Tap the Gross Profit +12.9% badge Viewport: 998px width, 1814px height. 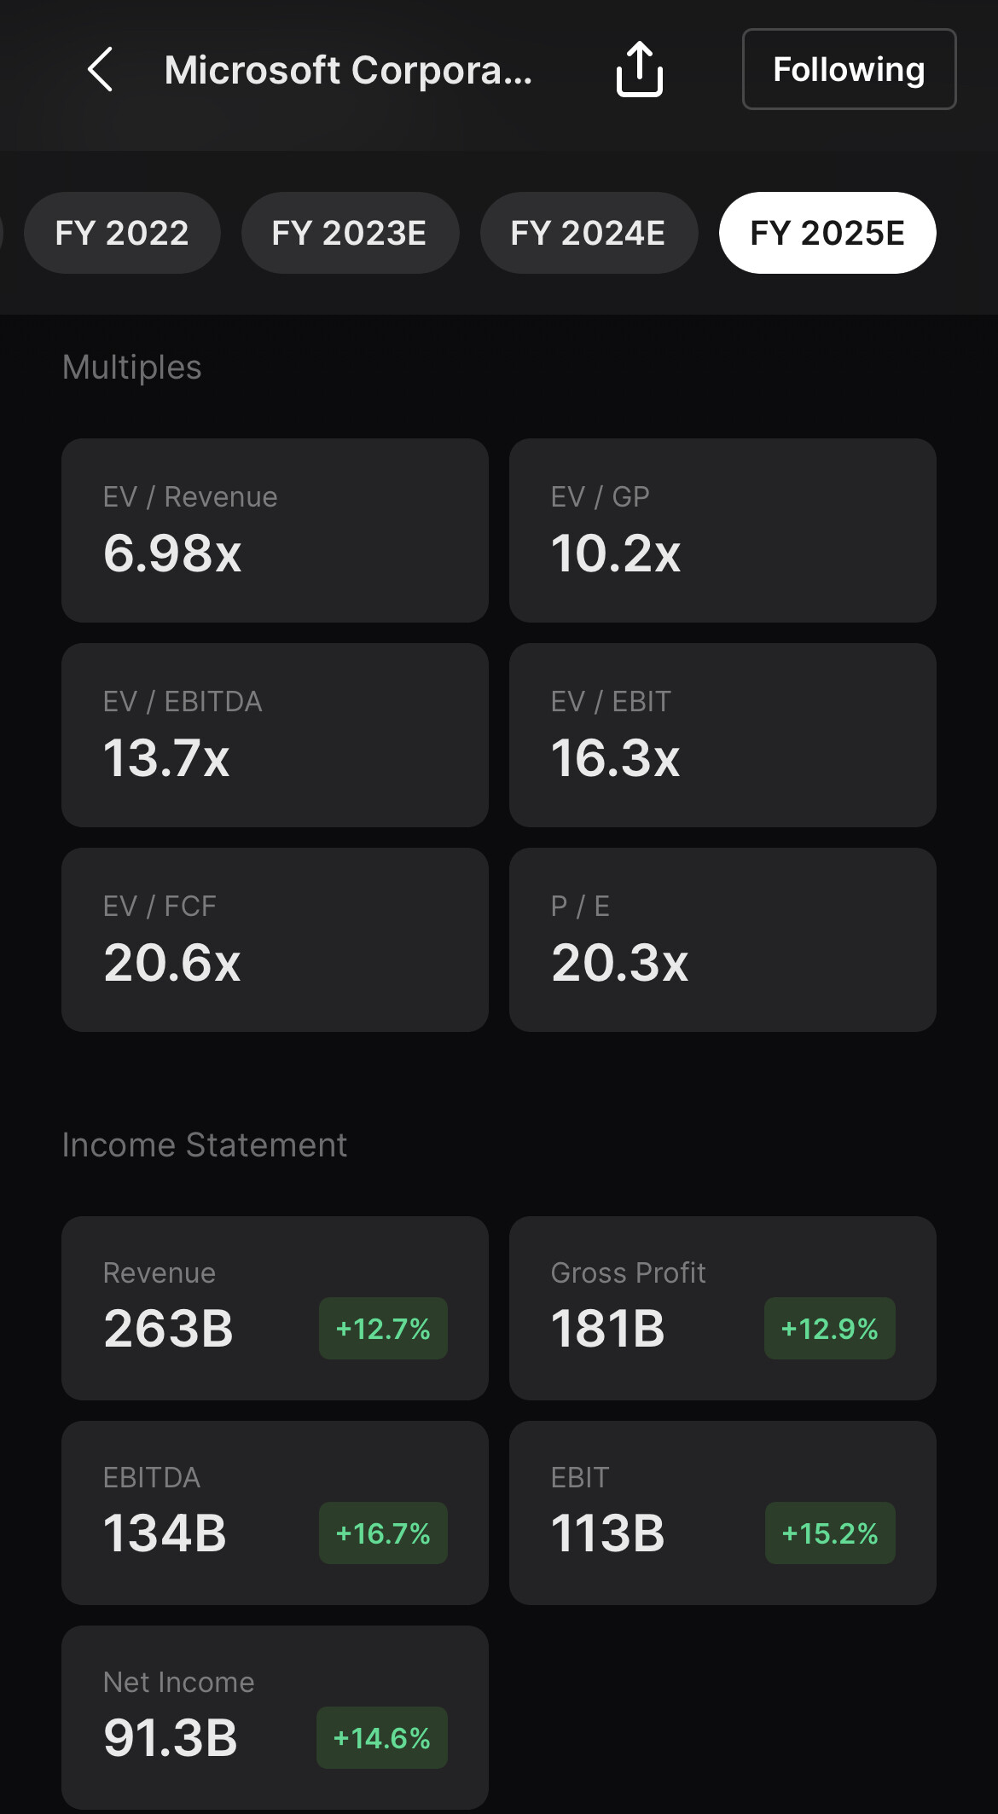pos(829,1328)
